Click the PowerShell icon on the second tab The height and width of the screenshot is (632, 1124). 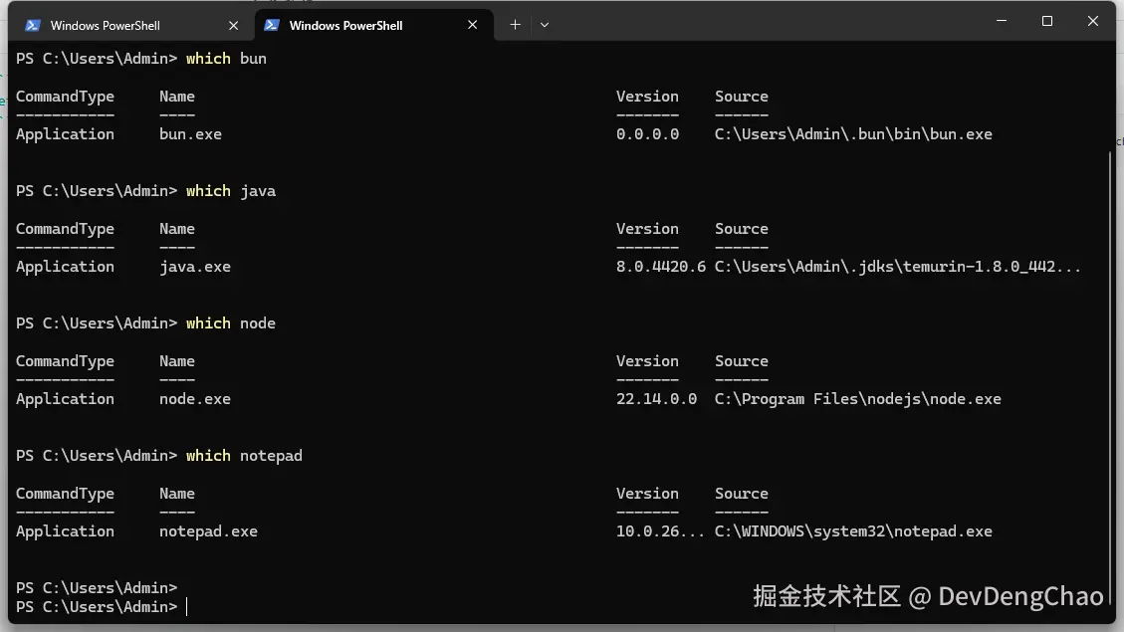(x=272, y=25)
